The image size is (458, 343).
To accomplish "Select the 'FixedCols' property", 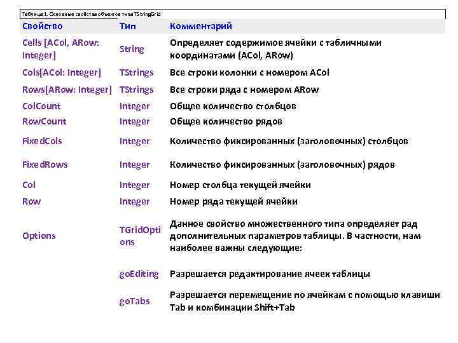I will 42,141.
